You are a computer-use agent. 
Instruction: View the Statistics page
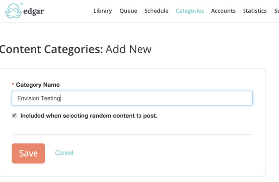pyautogui.click(x=255, y=11)
